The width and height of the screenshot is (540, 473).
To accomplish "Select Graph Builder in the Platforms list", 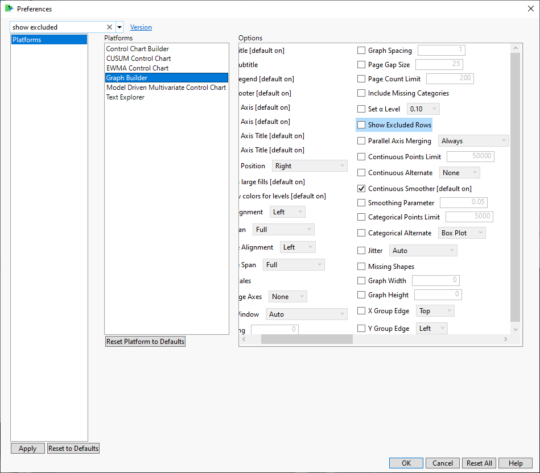I will [127, 78].
